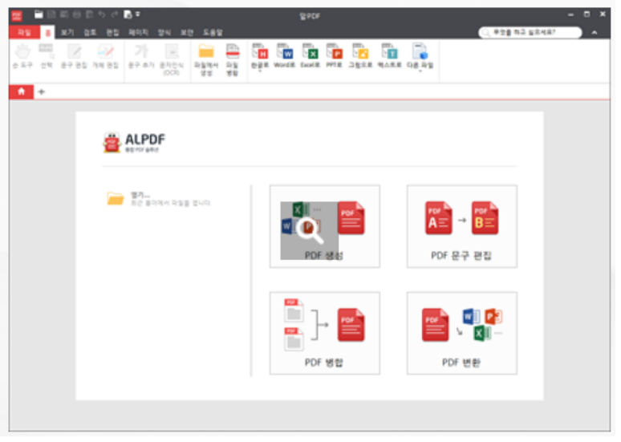Viewport: 621px width, 442px height.
Task: Open the 파일 file menu tab
Action: coord(24,33)
